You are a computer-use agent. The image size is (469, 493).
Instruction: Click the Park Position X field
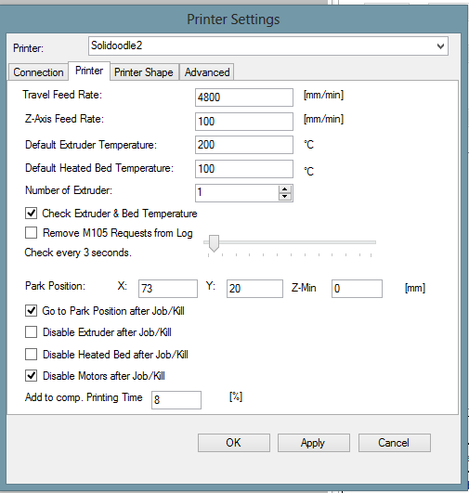pyautogui.click(x=168, y=289)
